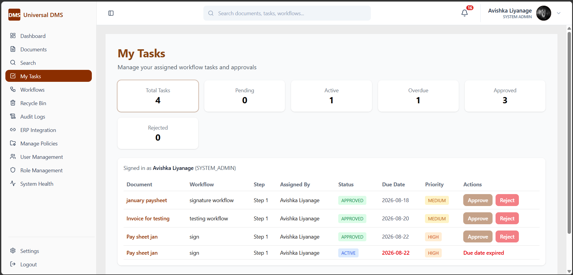Click the ERP Integration link icon
Image resolution: width=573 pixels, height=275 pixels.
tap(13, 130)
